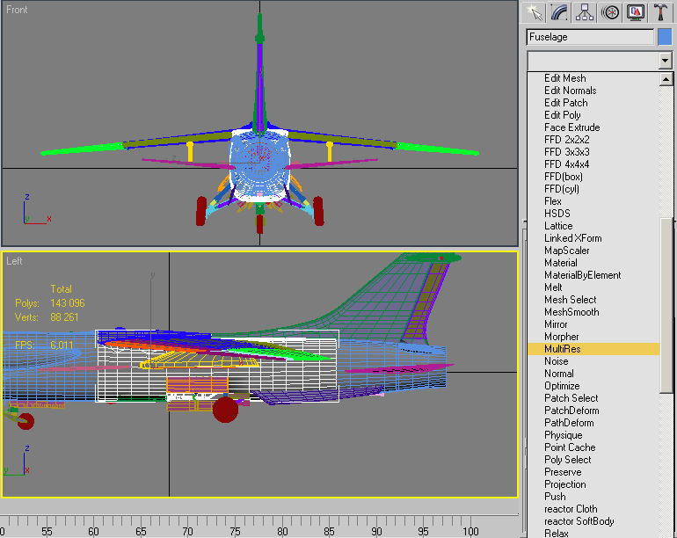This screenshot has width=677, height=538.
Task: Select FFD(cyl) modifier
Action: point(562,189)
